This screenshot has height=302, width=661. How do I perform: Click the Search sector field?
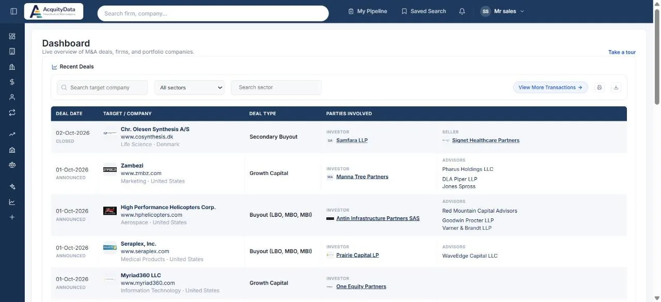(x=276, y=88)
